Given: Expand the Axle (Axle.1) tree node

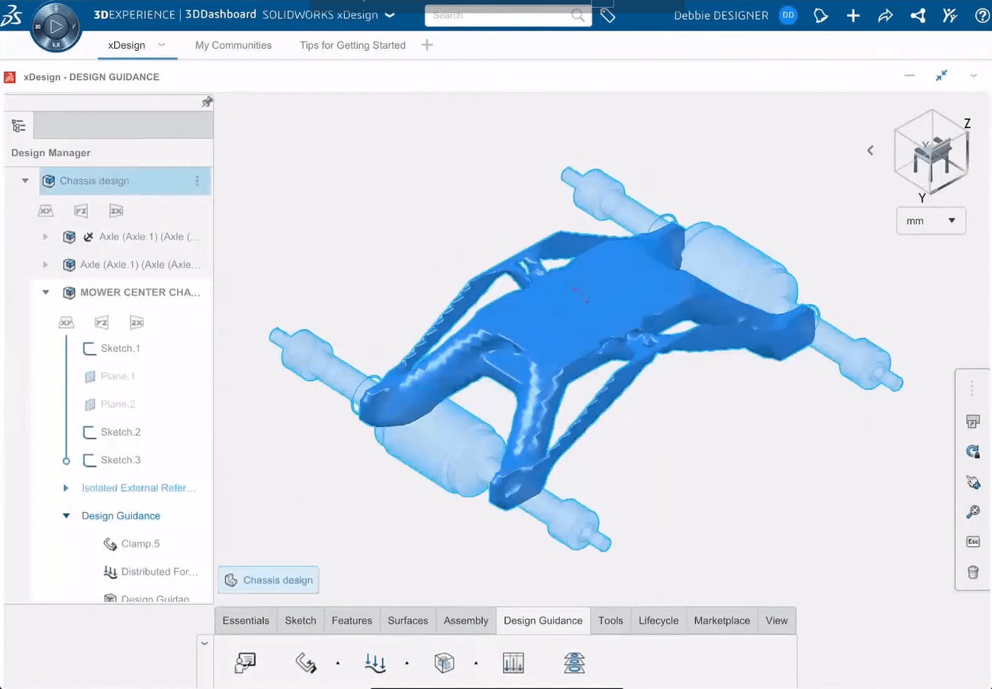Looking at the screenshot, I should [45, 237].
